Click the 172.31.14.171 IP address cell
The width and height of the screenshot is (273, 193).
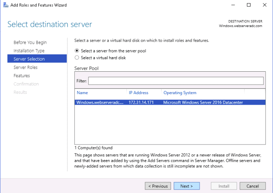[x=141, y=102]
